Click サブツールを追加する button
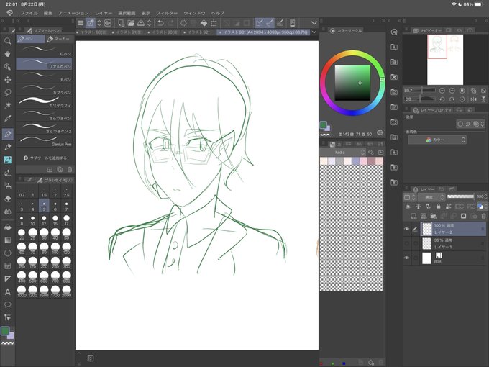489x367 pixels. (x=45, y=158)
